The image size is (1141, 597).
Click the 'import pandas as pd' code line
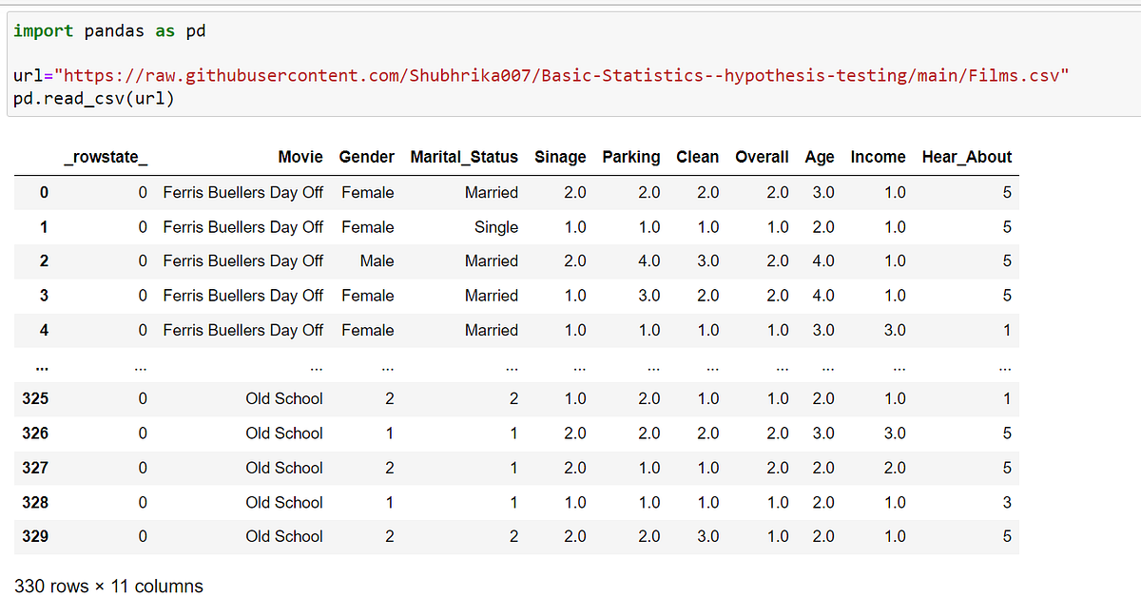(109, 31)
